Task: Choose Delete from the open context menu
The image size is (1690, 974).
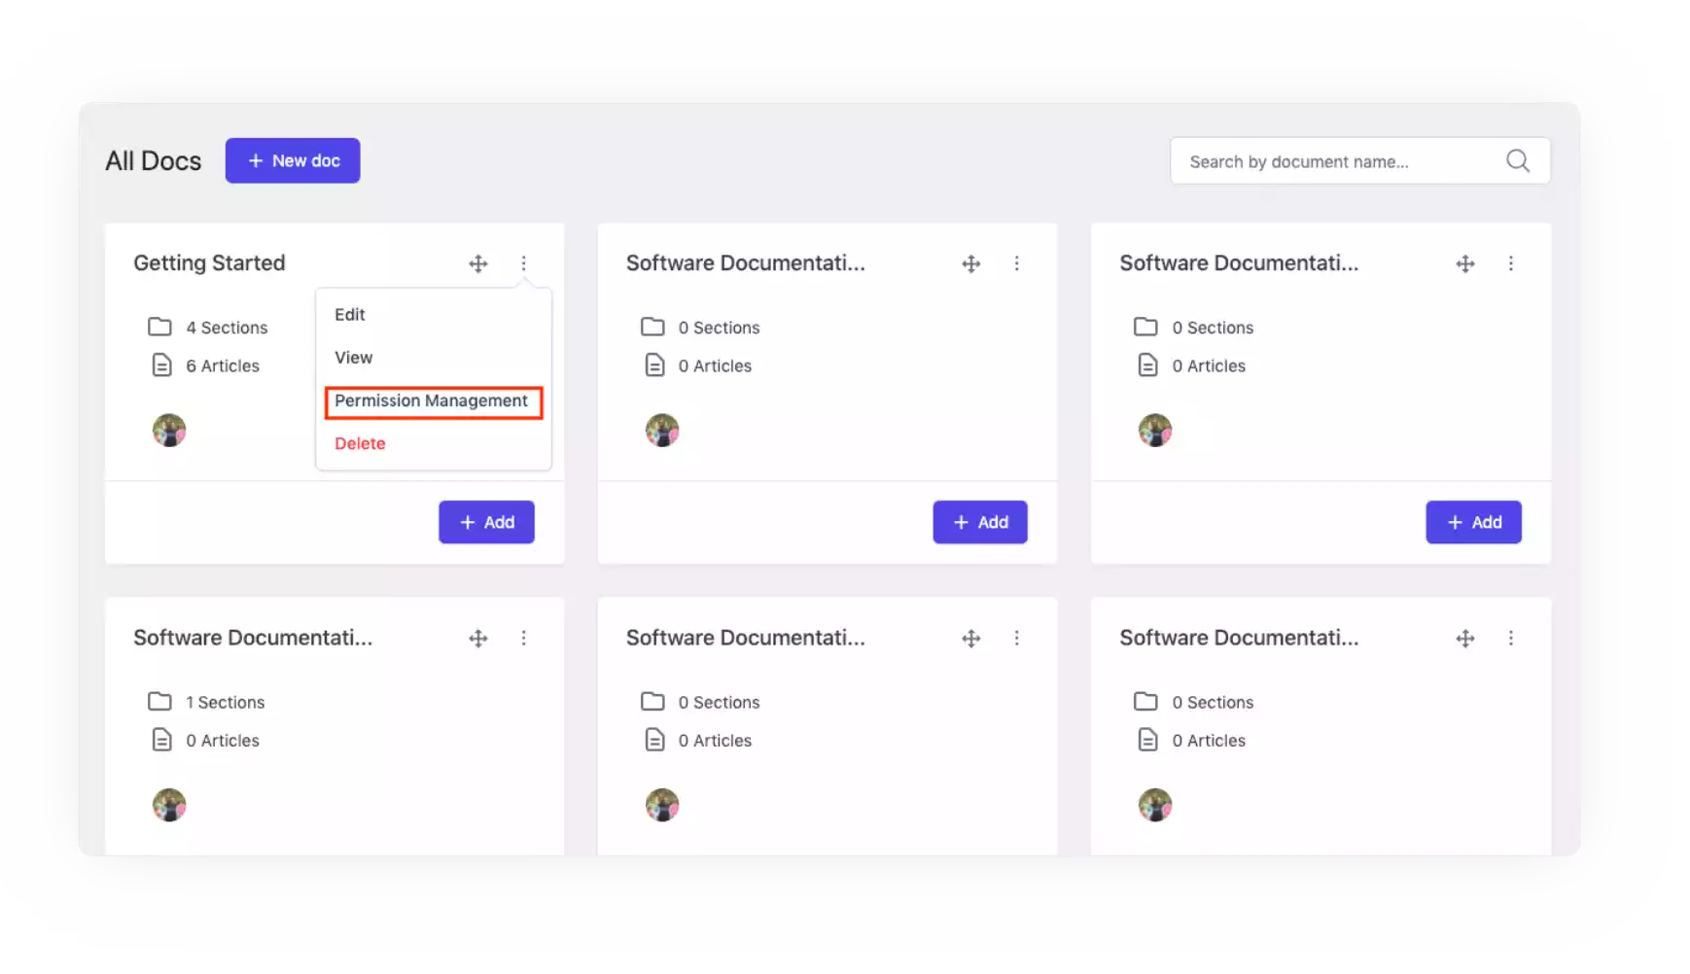Action: 360,442
